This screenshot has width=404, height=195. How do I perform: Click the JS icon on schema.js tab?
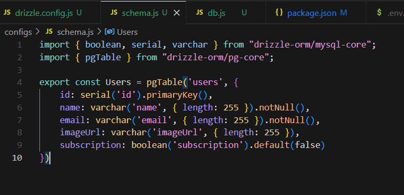[x=114, y=13]
